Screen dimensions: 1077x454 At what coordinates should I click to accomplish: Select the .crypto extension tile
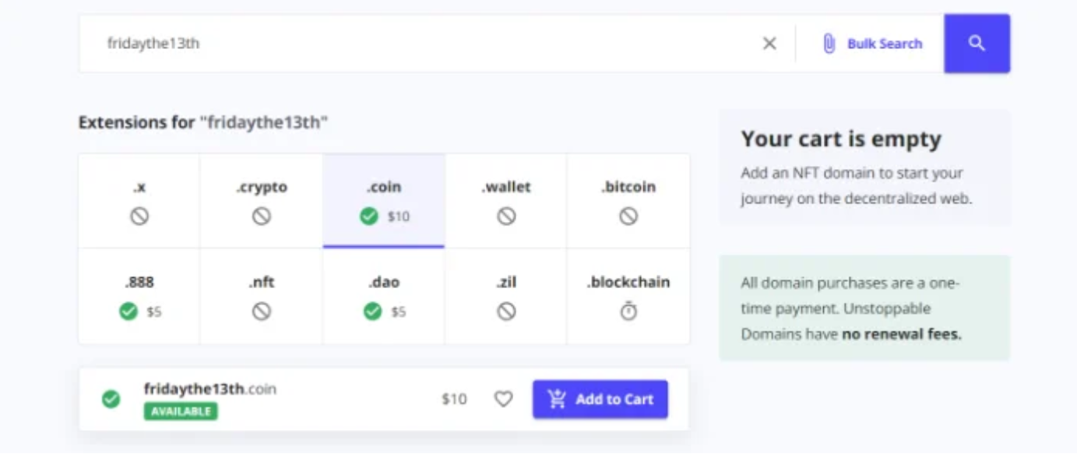(262, 201)
